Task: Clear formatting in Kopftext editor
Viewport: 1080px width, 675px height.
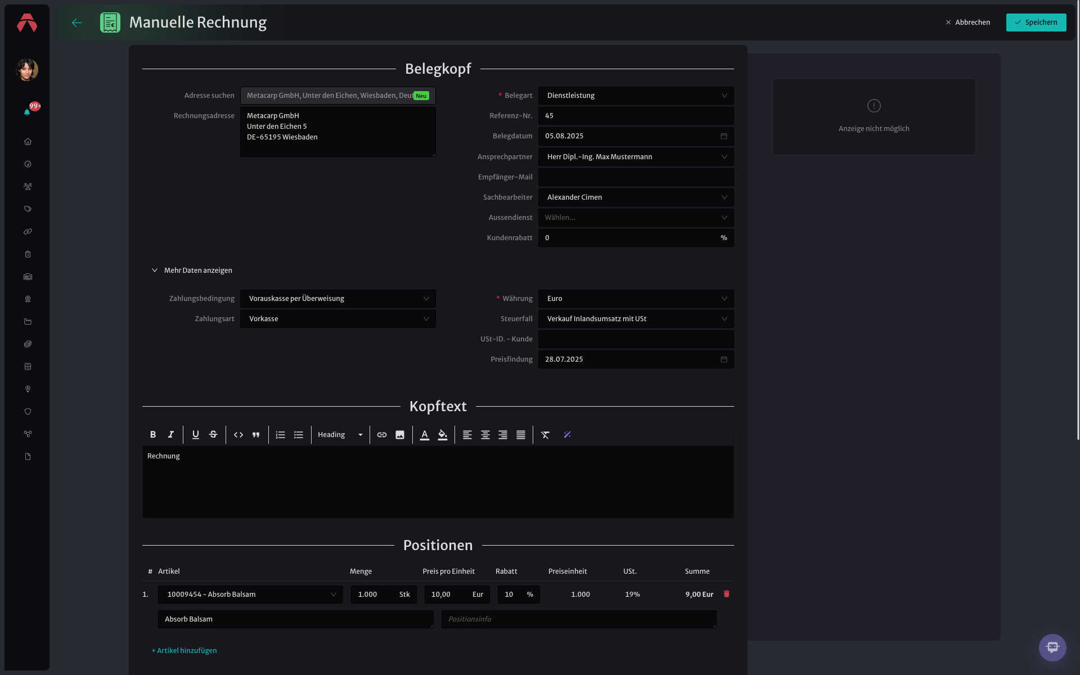Action: pos(546,435)
